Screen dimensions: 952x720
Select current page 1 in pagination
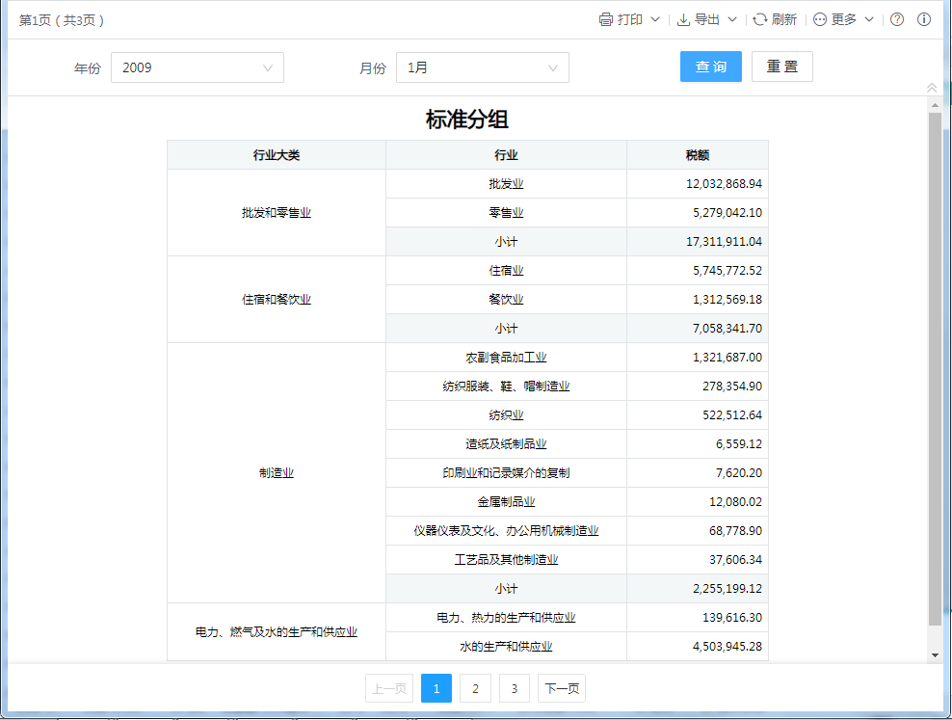(436, 688)
